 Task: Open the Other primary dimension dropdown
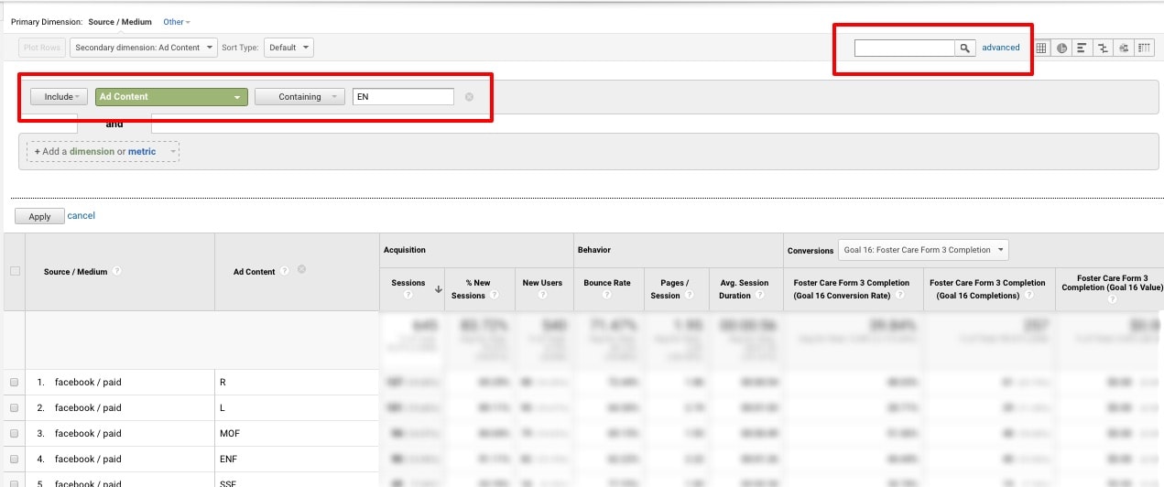coord(177,22)
